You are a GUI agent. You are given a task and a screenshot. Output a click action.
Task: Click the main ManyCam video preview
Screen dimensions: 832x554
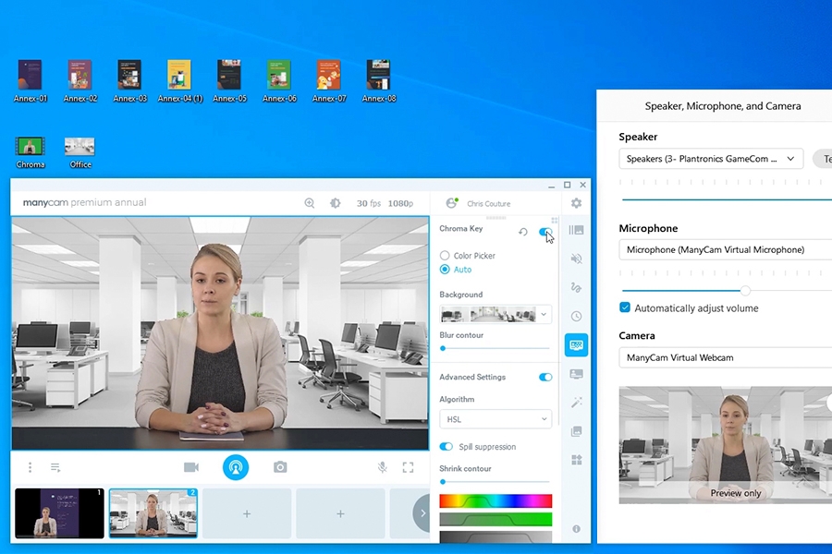coord(220,333)
